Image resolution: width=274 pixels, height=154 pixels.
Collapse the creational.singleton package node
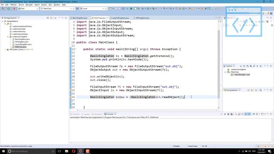(x=8, y=37)
